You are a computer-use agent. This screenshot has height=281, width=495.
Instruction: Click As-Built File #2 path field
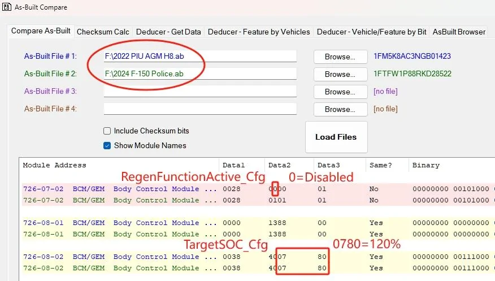click(x=200, y=74)
